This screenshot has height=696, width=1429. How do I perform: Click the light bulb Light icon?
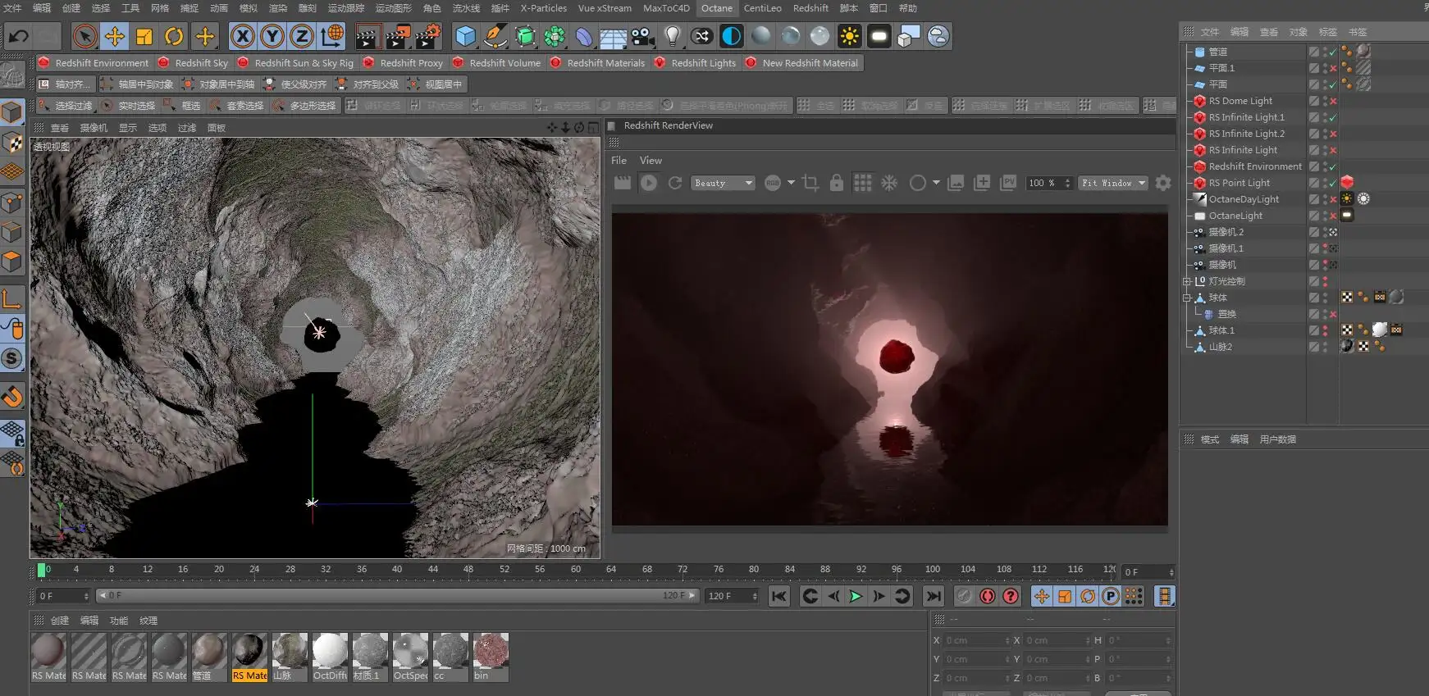[673, 36]
